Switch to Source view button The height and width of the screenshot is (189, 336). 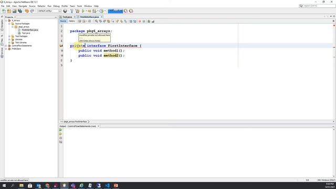point(63,21)
